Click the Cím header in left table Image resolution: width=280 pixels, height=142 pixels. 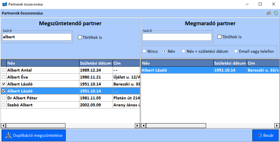tap(126, 63)
